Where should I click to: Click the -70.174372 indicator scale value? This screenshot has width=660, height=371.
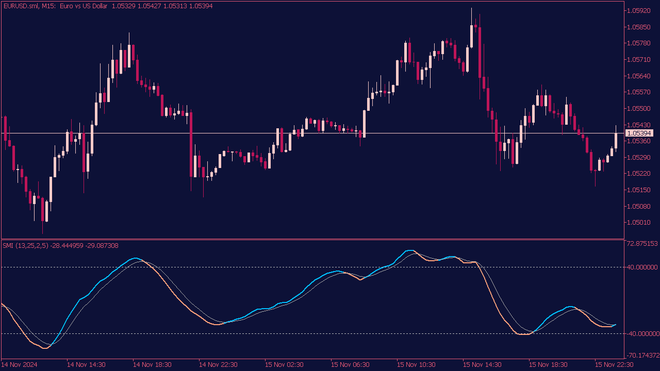642,356
